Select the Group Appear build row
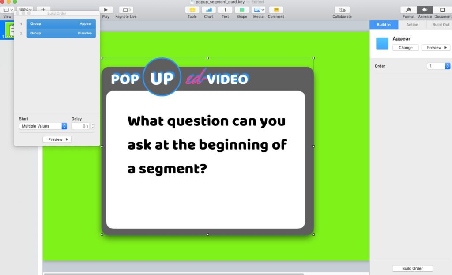This screenshot has height=275, width=452. pos(61,24)
